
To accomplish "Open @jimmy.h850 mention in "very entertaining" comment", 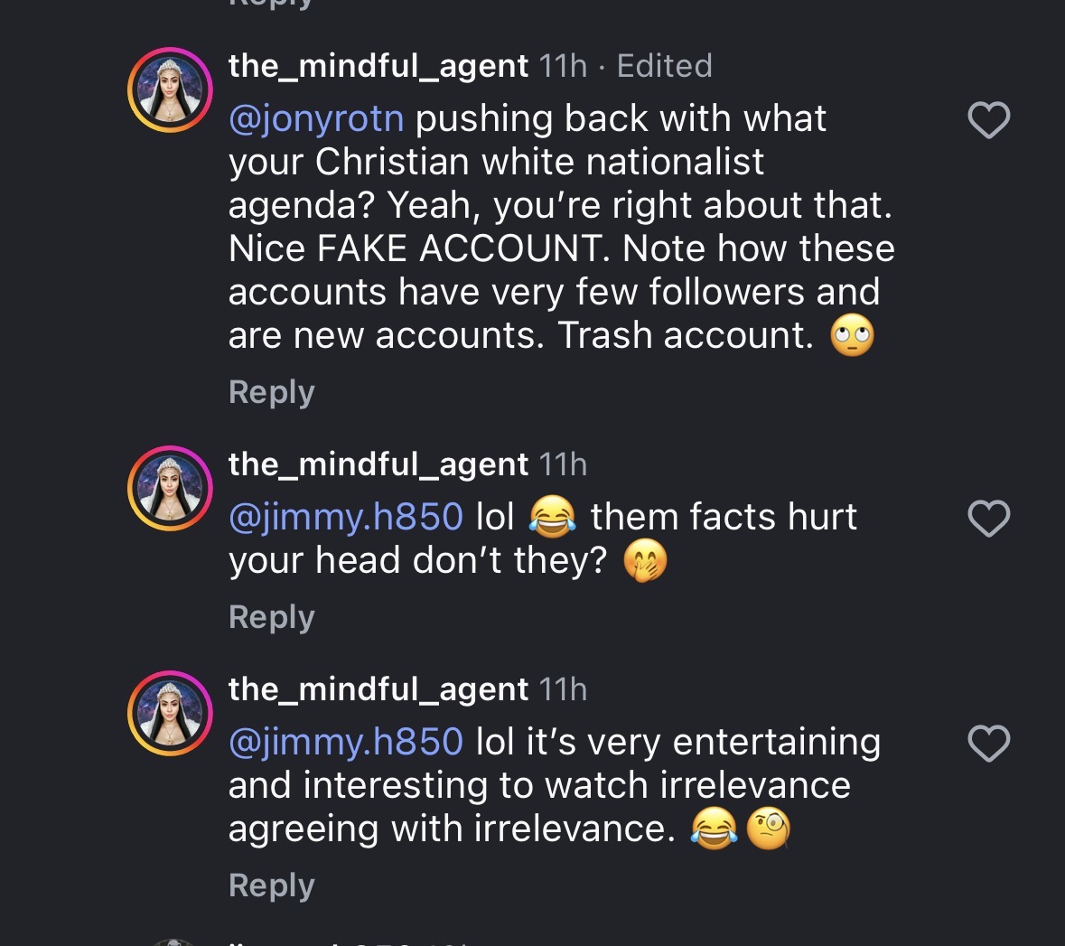I will 345,743.
